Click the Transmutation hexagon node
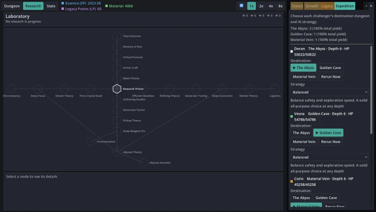The image size is (376, 212). point(91,141)
